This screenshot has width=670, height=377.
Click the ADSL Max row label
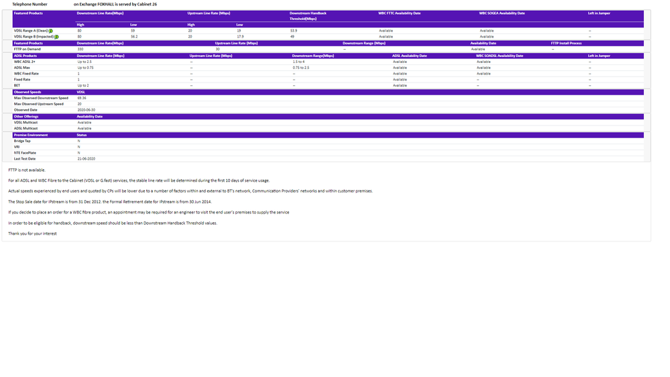coord(21,68)
